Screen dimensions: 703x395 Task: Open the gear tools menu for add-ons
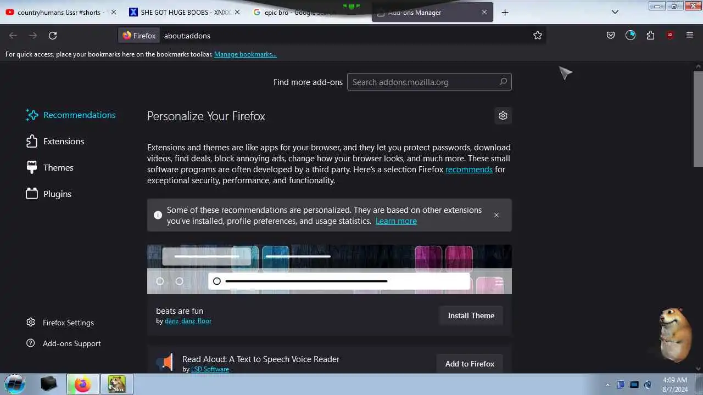click(x=503, y=116)
